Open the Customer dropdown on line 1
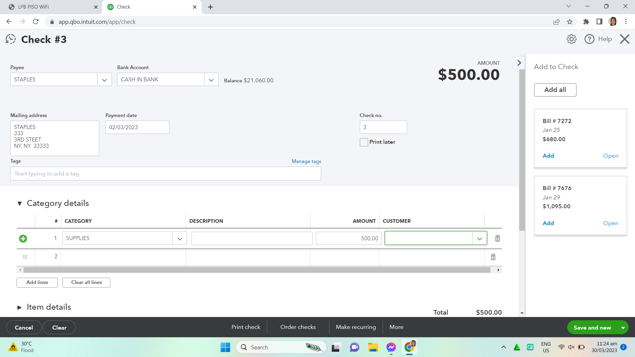 479,238
